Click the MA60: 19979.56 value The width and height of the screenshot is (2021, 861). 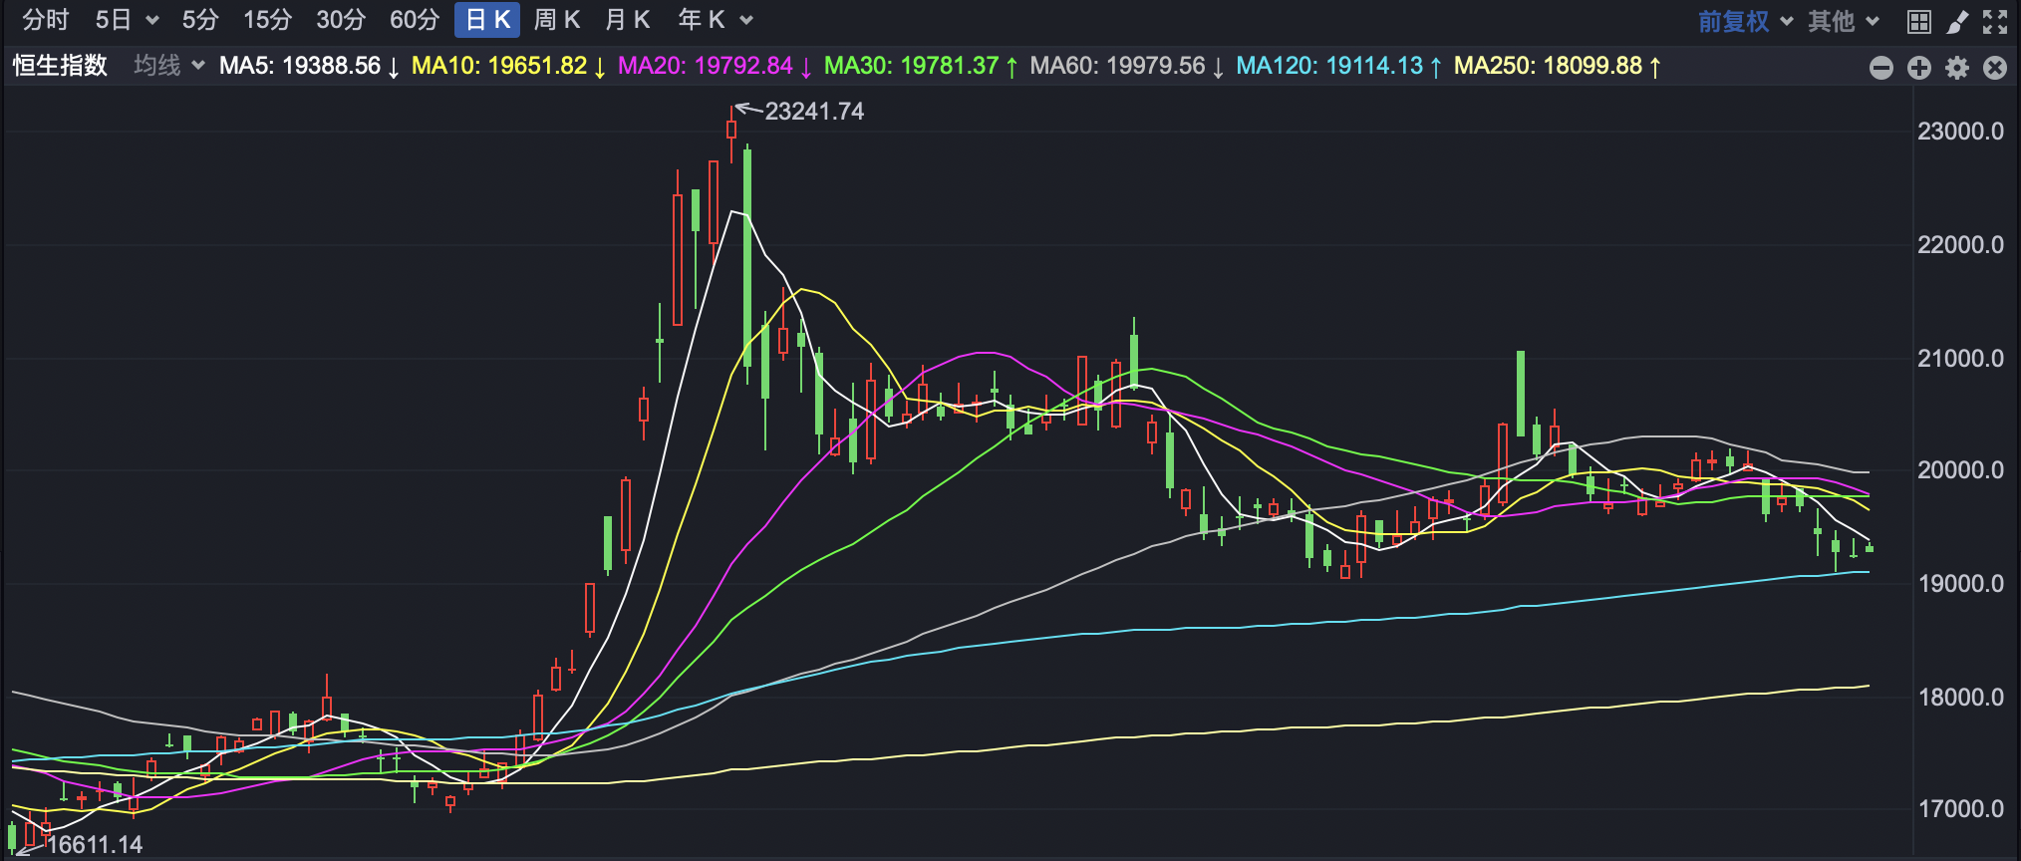(x=1127, y=66)
